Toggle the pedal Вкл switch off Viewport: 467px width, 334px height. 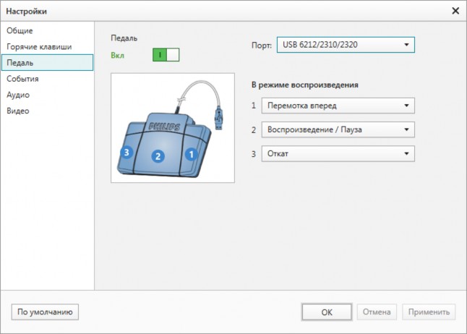coord(166,55)
